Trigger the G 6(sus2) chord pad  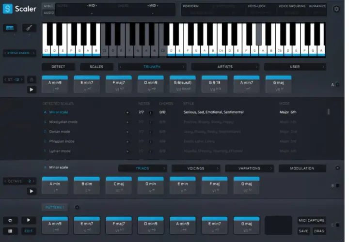pos(183,84)
